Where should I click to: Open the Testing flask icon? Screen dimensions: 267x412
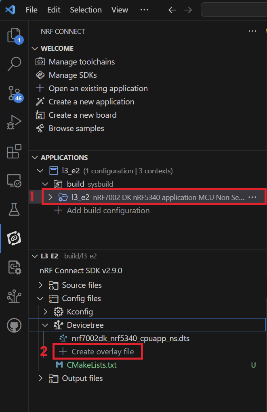(14, 209)
